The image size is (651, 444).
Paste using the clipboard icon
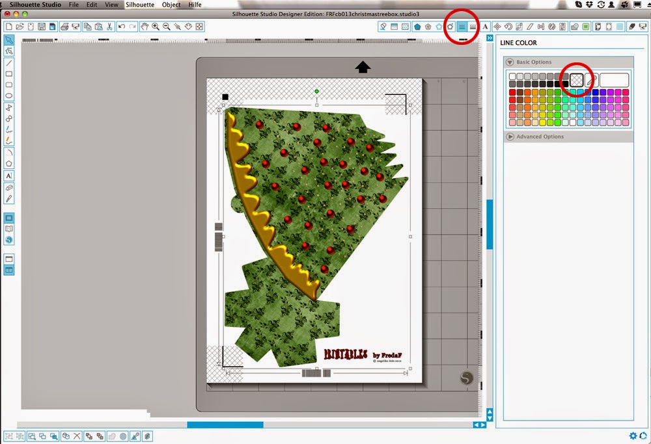[x=99, y=27]
